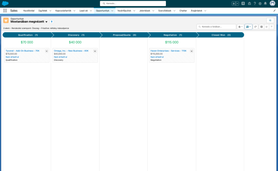
Task: Click the favorites star icon
Action: pos(234,3)
